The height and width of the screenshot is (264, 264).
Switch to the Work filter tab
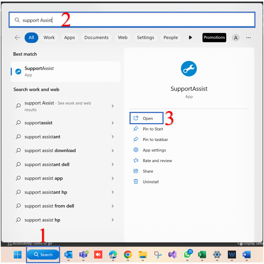click(x=49, y=38)
